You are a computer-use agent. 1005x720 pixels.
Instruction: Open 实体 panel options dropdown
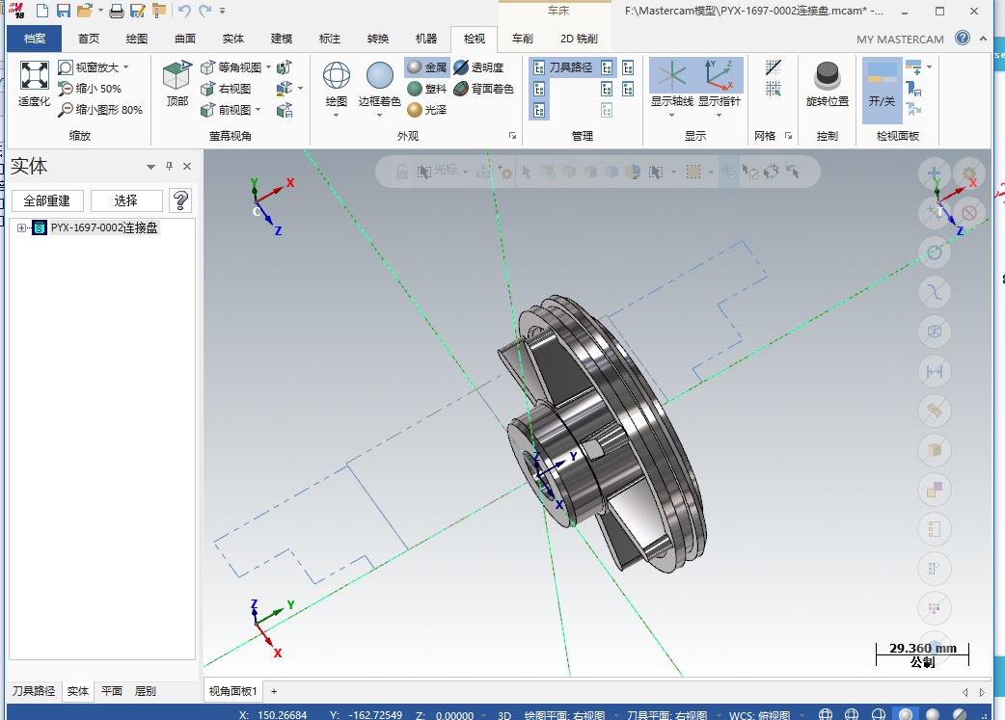point(150,167)
